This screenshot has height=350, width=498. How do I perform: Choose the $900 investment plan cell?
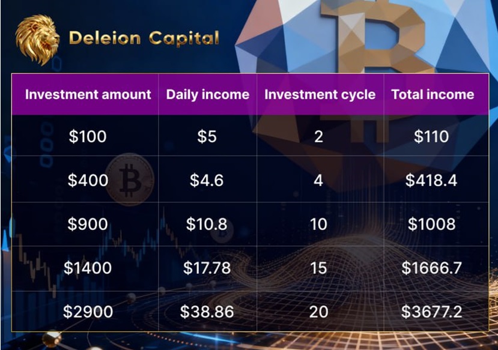click(88, 224)
